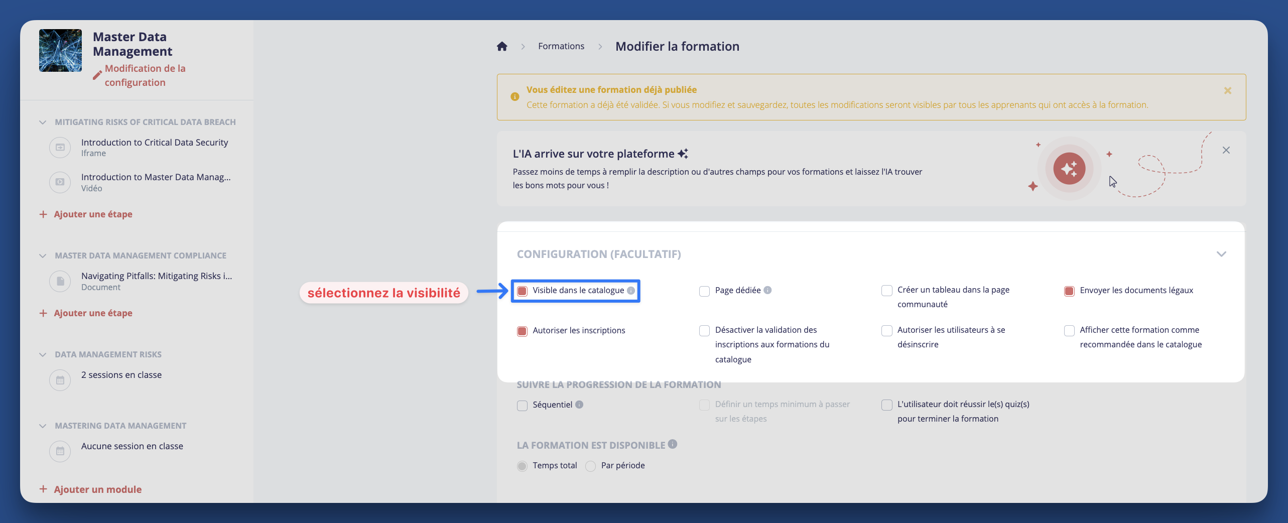Dismiss the formation déjà publiée warning
This screenshot has height=523, width=1288.
coord(1227,90)
